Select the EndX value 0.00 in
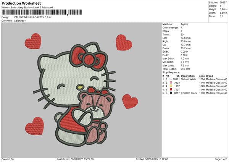This screenshot has width=229, height=162. pos(184,52)
